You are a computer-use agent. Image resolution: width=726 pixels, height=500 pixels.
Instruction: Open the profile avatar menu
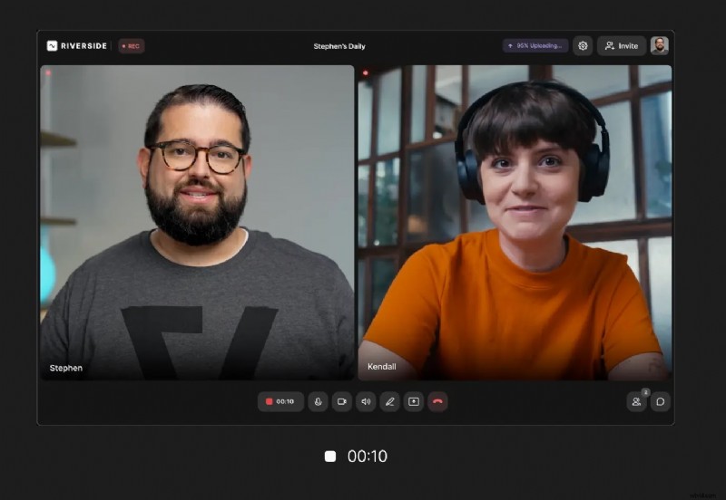click(x=660, y=46)
